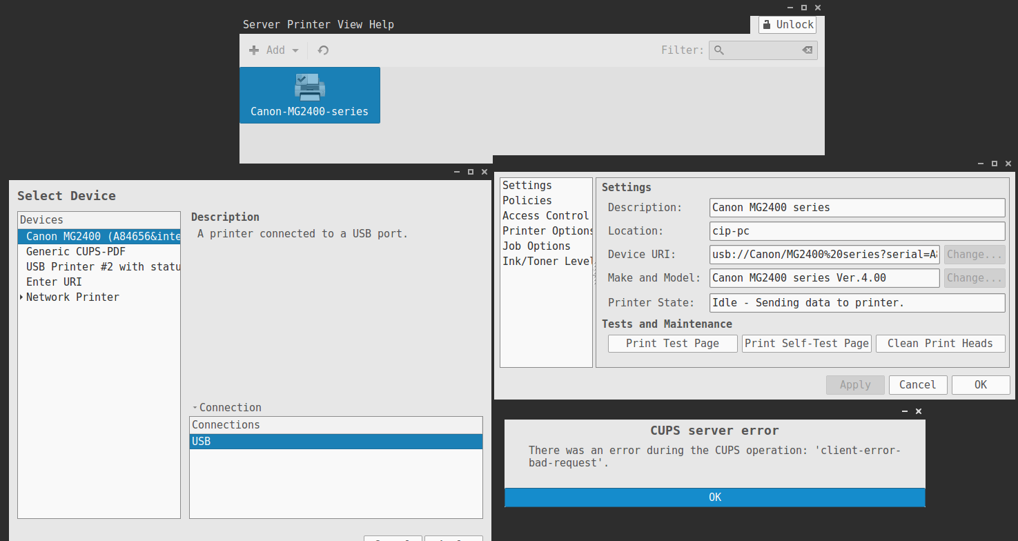Close the CUPS server error dialog
This screenshot has width=1018, height=541.
point(919,411)
